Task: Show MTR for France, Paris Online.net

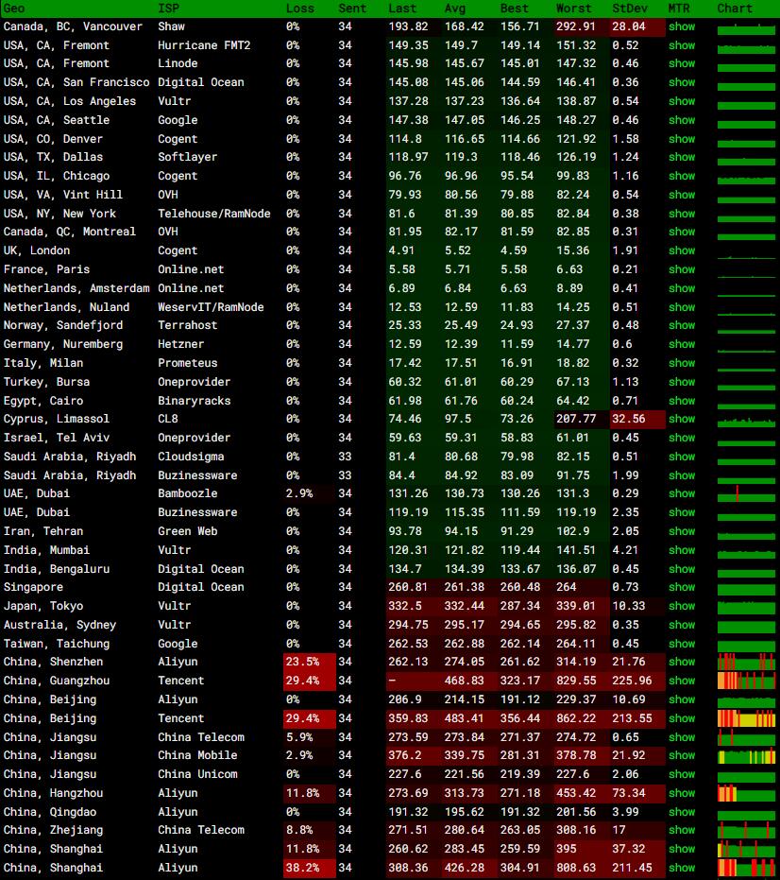Action: (x=682, y=269)
